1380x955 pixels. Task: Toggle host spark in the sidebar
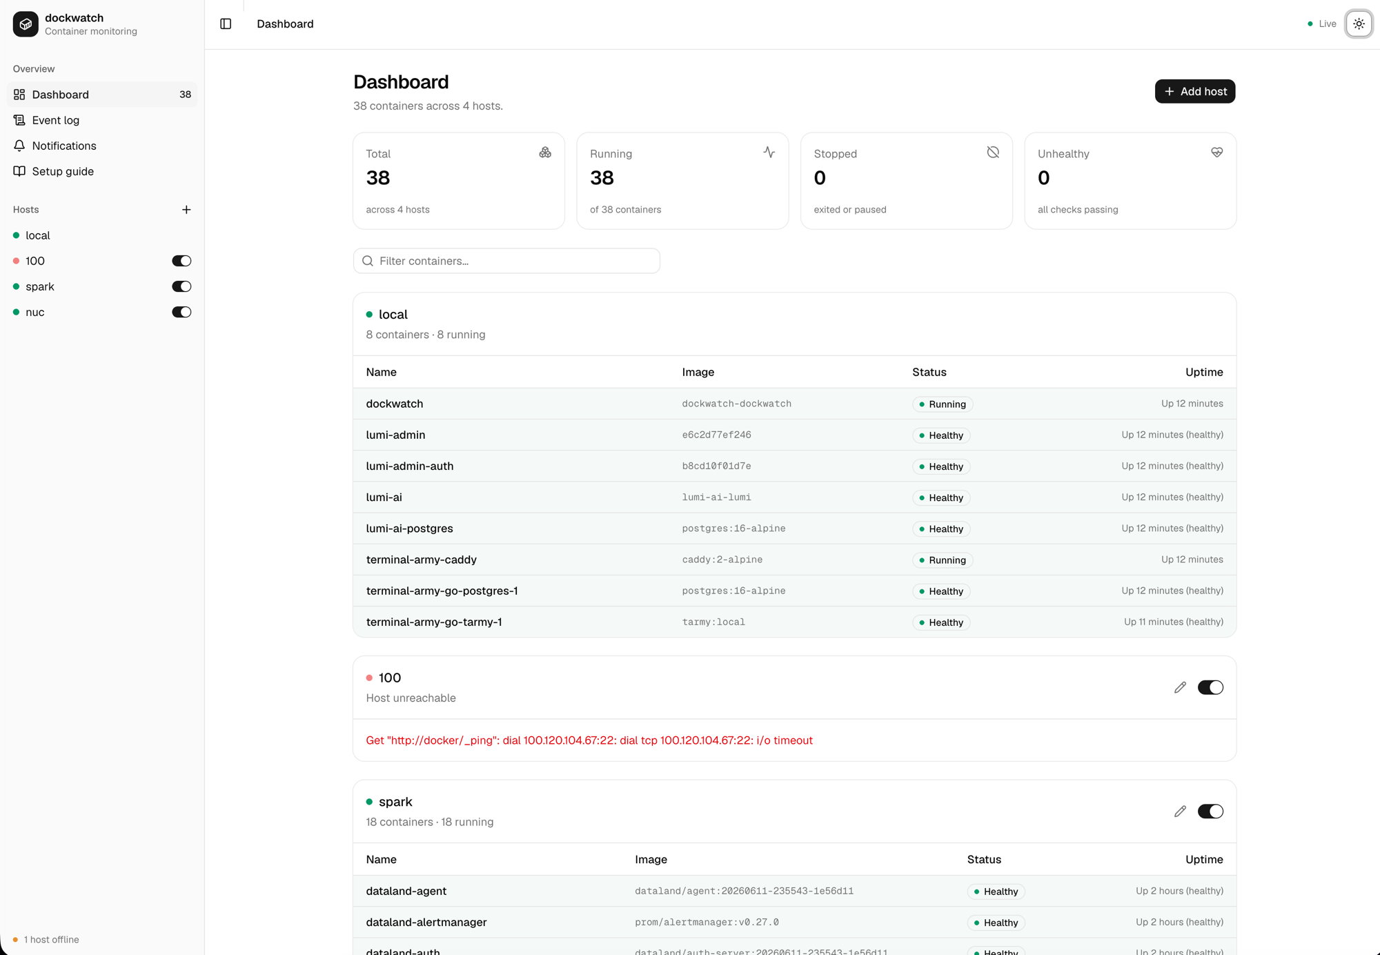tap(181, 286)
